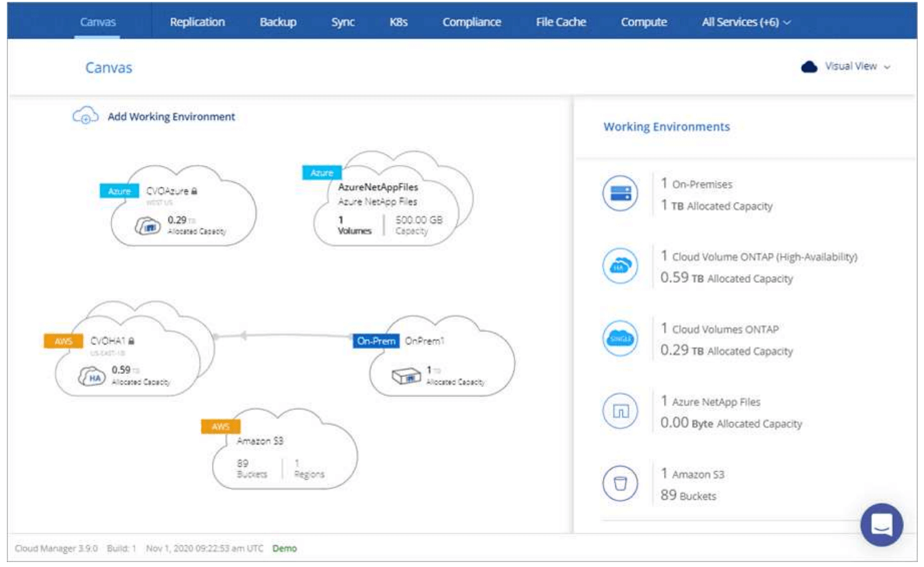This screenshot has width=924, height=567.
Task: Click the single Cloud Volumes ONTAP icon
Action: 620,338
